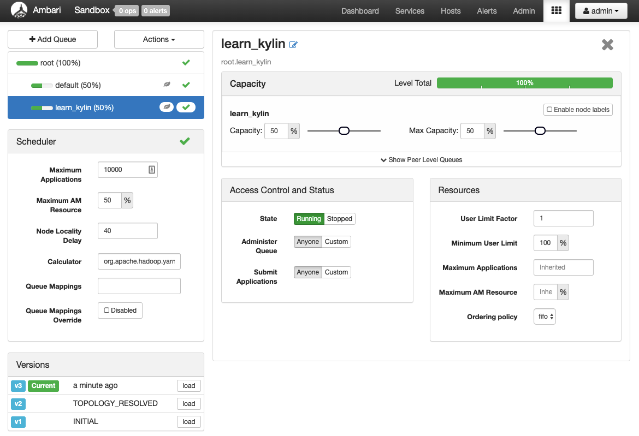
Task: Click the green checkmark on root queue
Action: coord(186,63)
